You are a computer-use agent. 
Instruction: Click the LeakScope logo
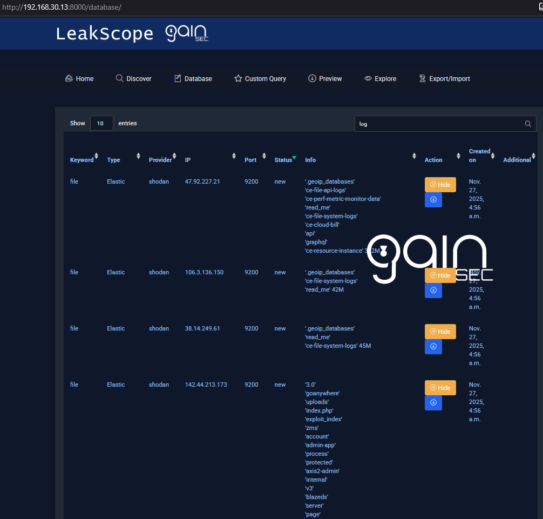104,33
